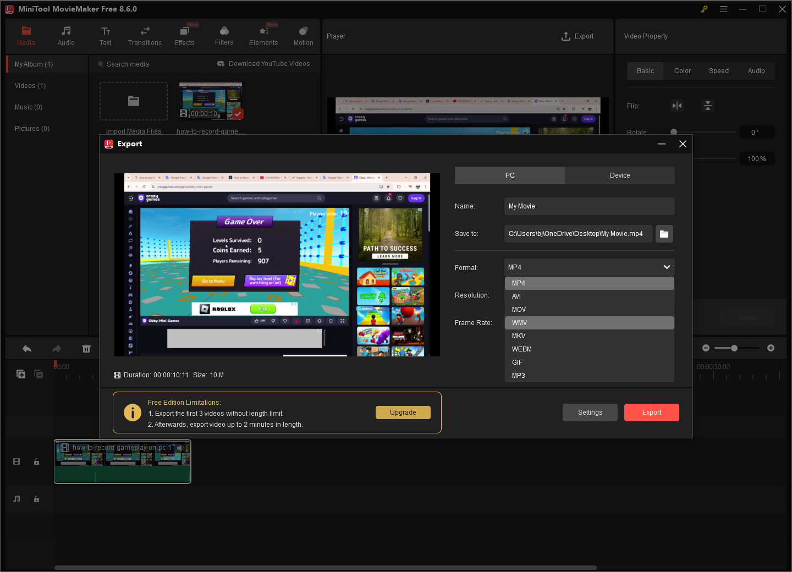The image size is (792, 572).
Task: Choose GIF in the format list
Action: coord(590,362)
